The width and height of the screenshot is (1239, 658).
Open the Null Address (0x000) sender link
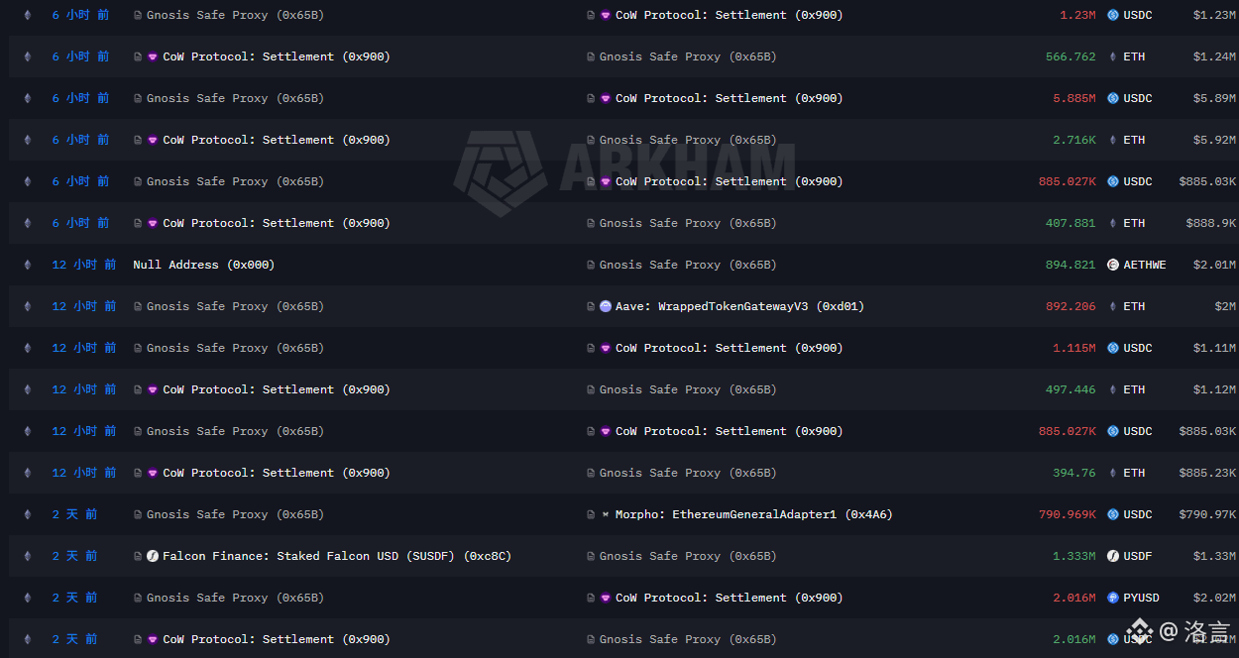click(203, 265)
